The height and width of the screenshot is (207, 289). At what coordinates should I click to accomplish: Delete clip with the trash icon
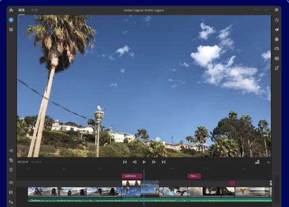point(11,170)
